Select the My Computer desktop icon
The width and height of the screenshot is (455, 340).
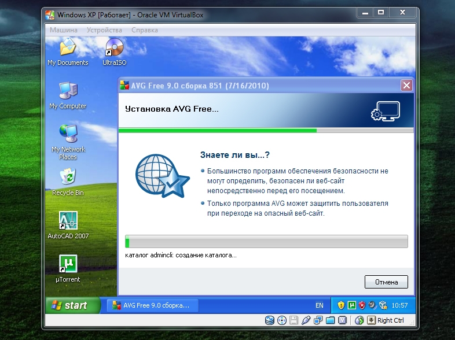(68, 91)
